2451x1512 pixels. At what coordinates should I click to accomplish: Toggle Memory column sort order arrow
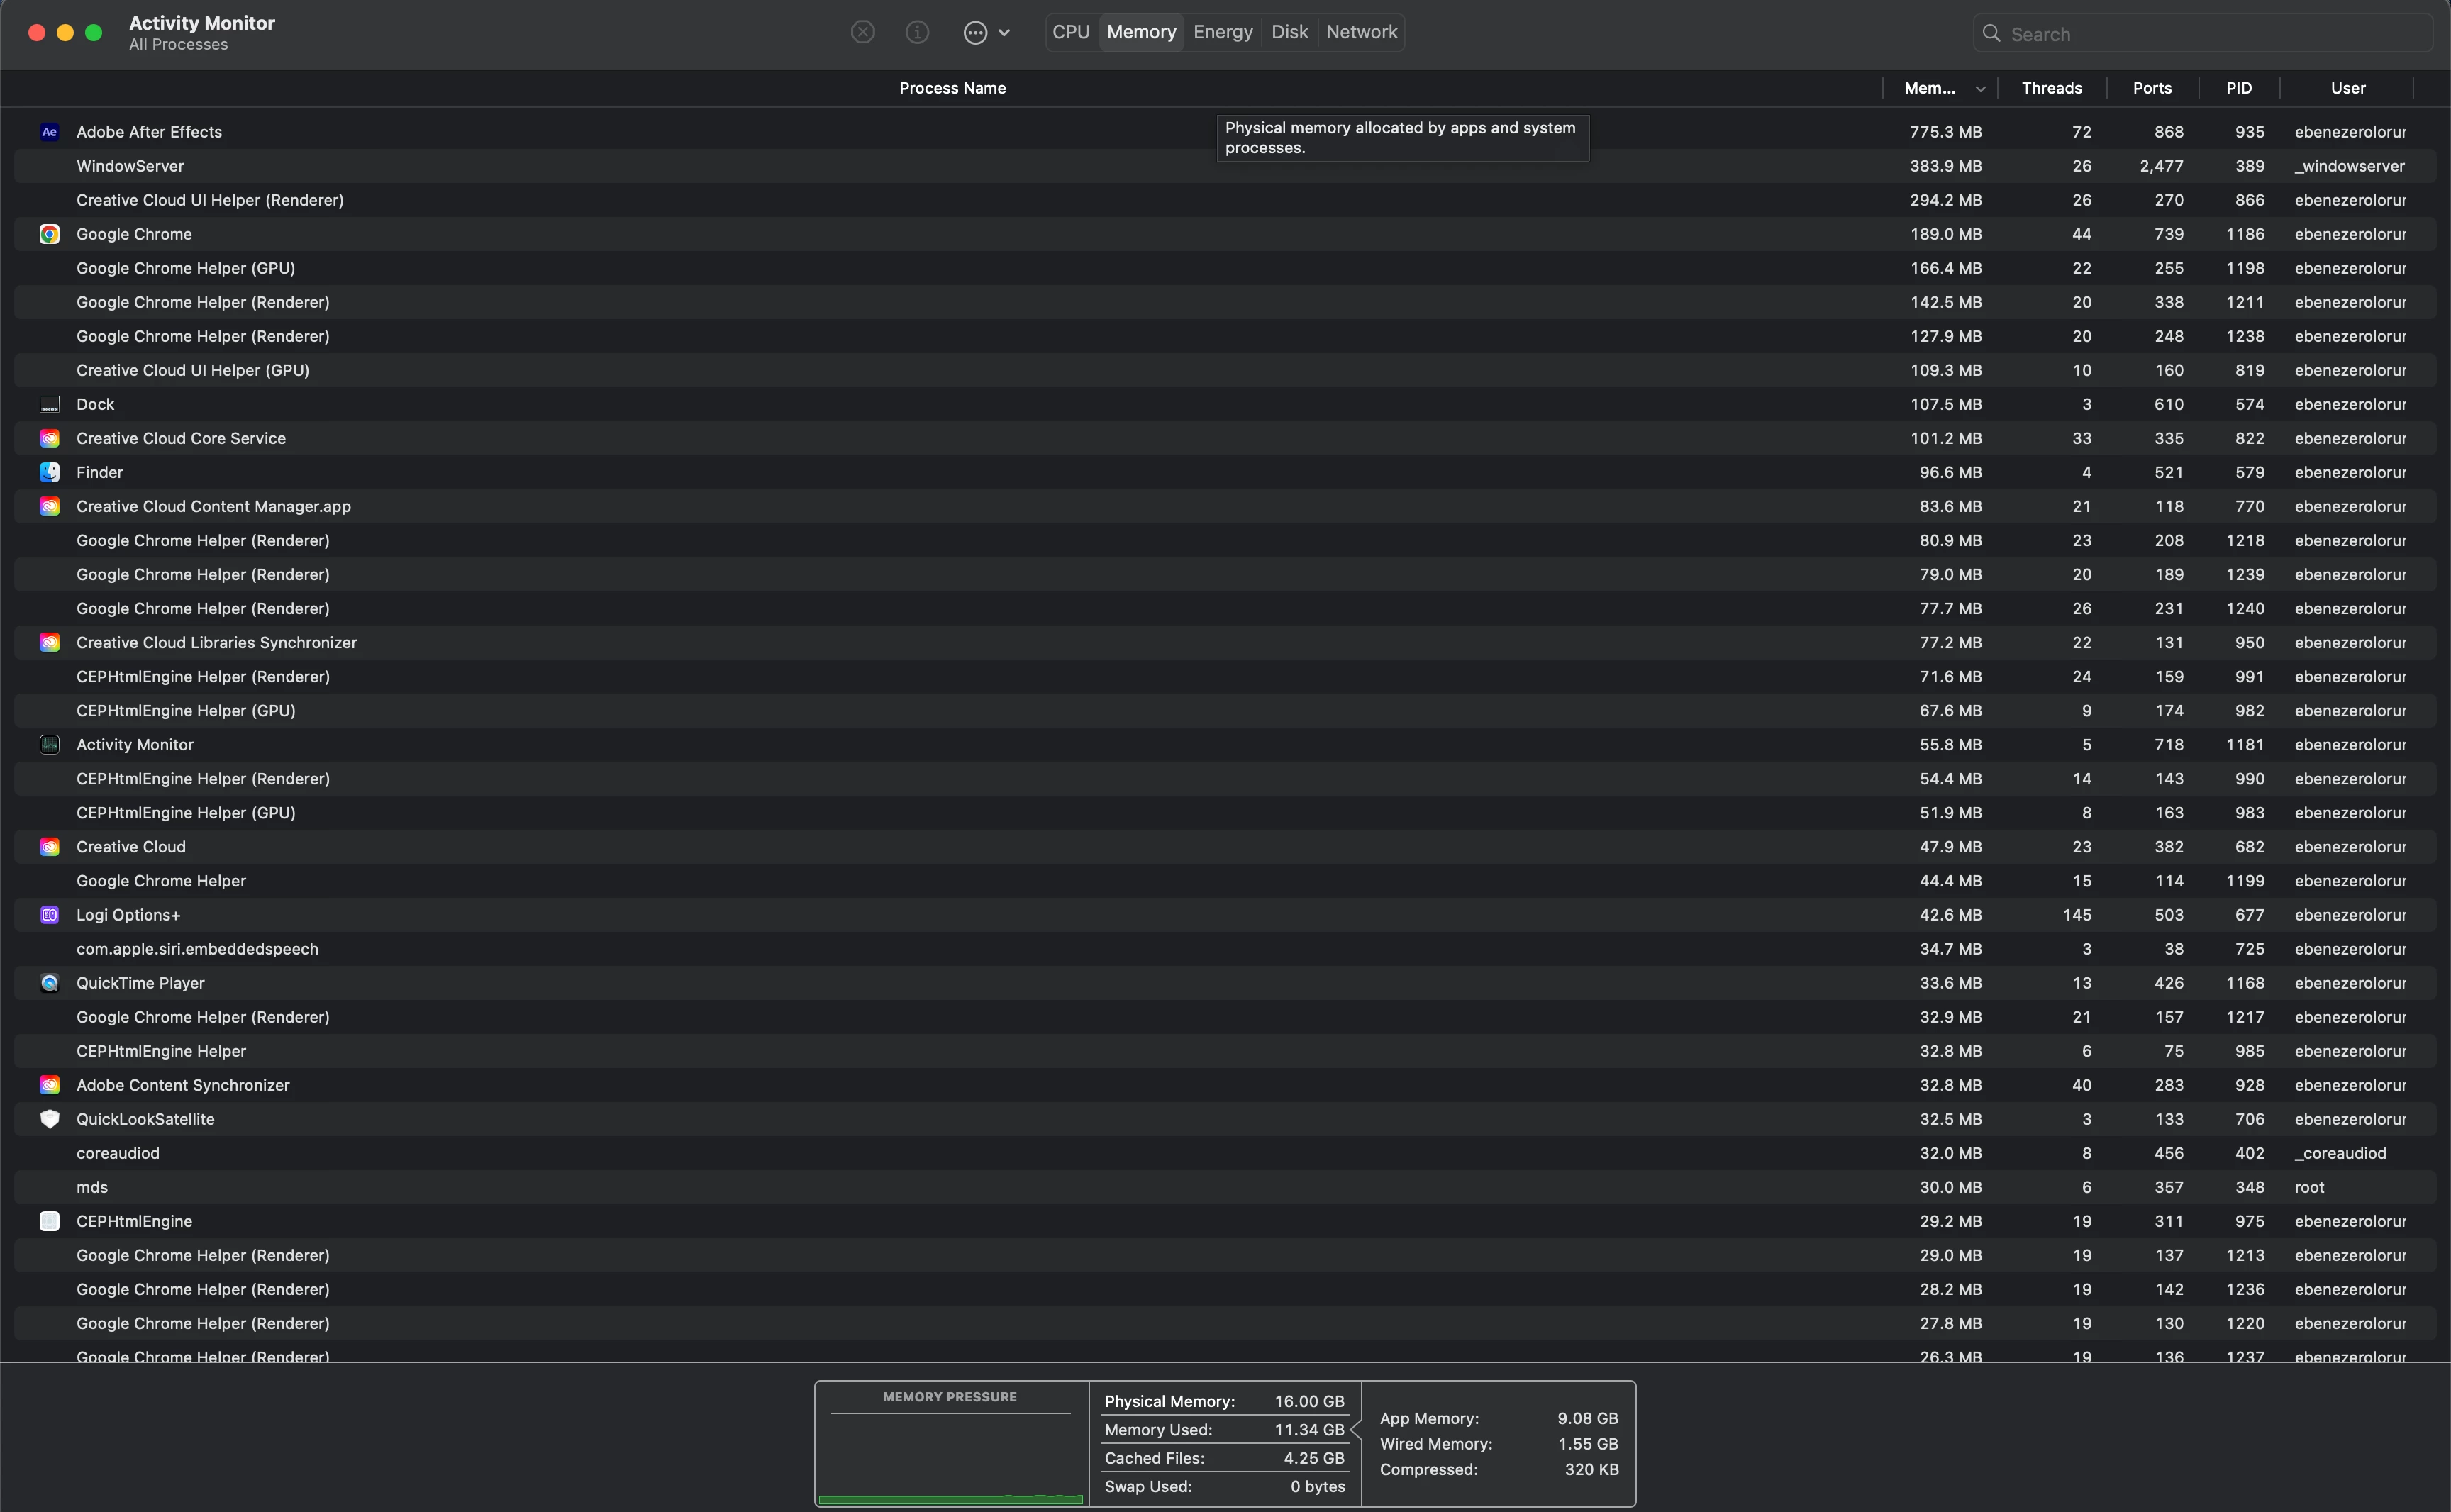point(1980,89)
